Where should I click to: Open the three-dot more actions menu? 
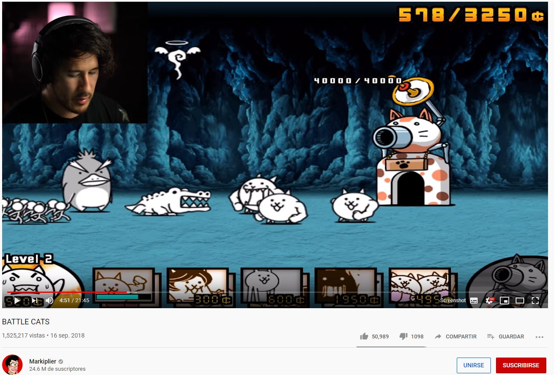click(539, 337)
